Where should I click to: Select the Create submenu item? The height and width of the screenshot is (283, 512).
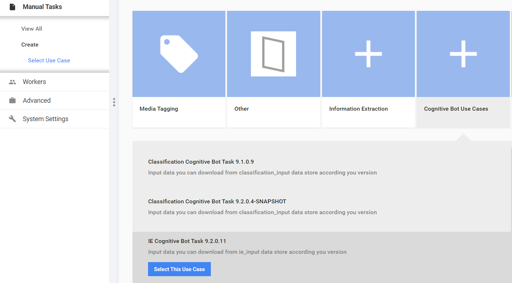click(30, 45)
